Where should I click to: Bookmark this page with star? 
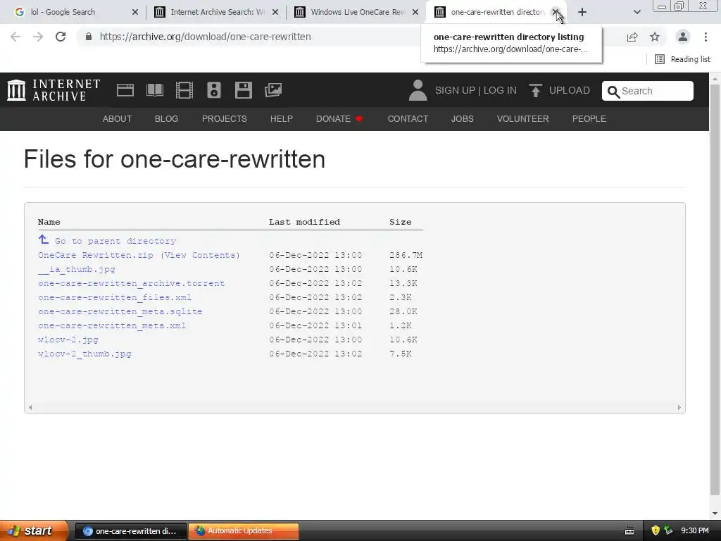tap(655, 37)
